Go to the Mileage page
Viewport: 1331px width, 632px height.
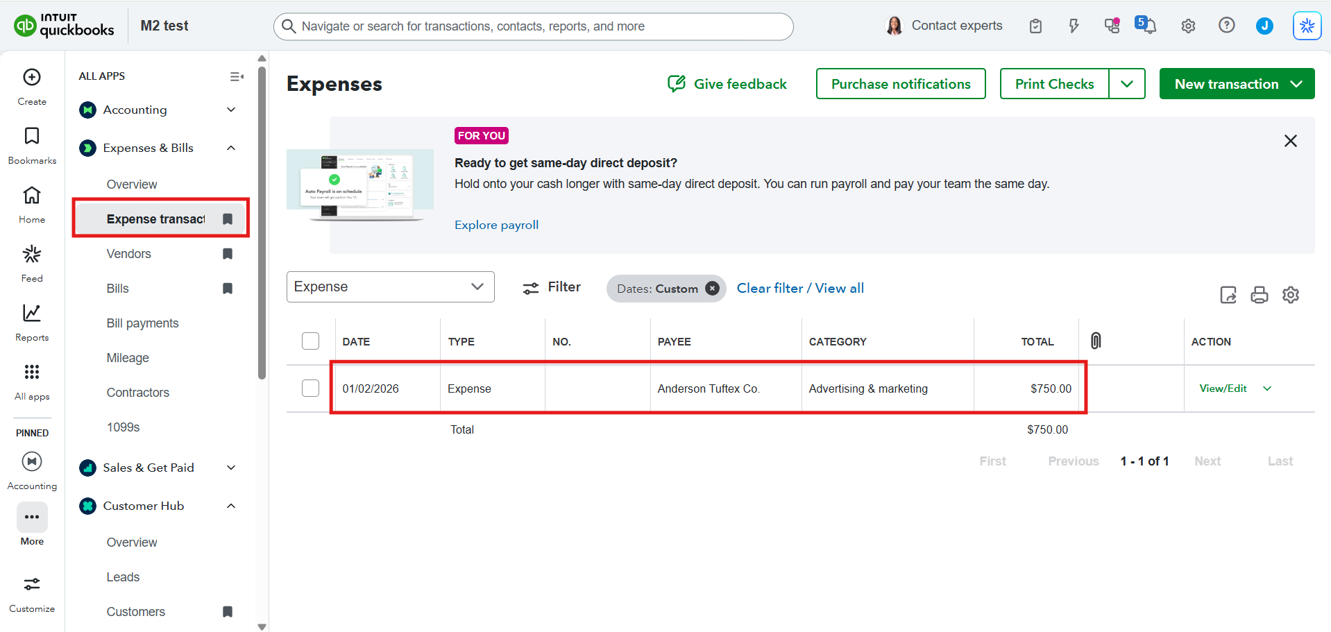coord(128,358)
